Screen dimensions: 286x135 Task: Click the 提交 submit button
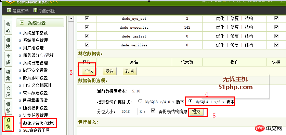[196, 112]
